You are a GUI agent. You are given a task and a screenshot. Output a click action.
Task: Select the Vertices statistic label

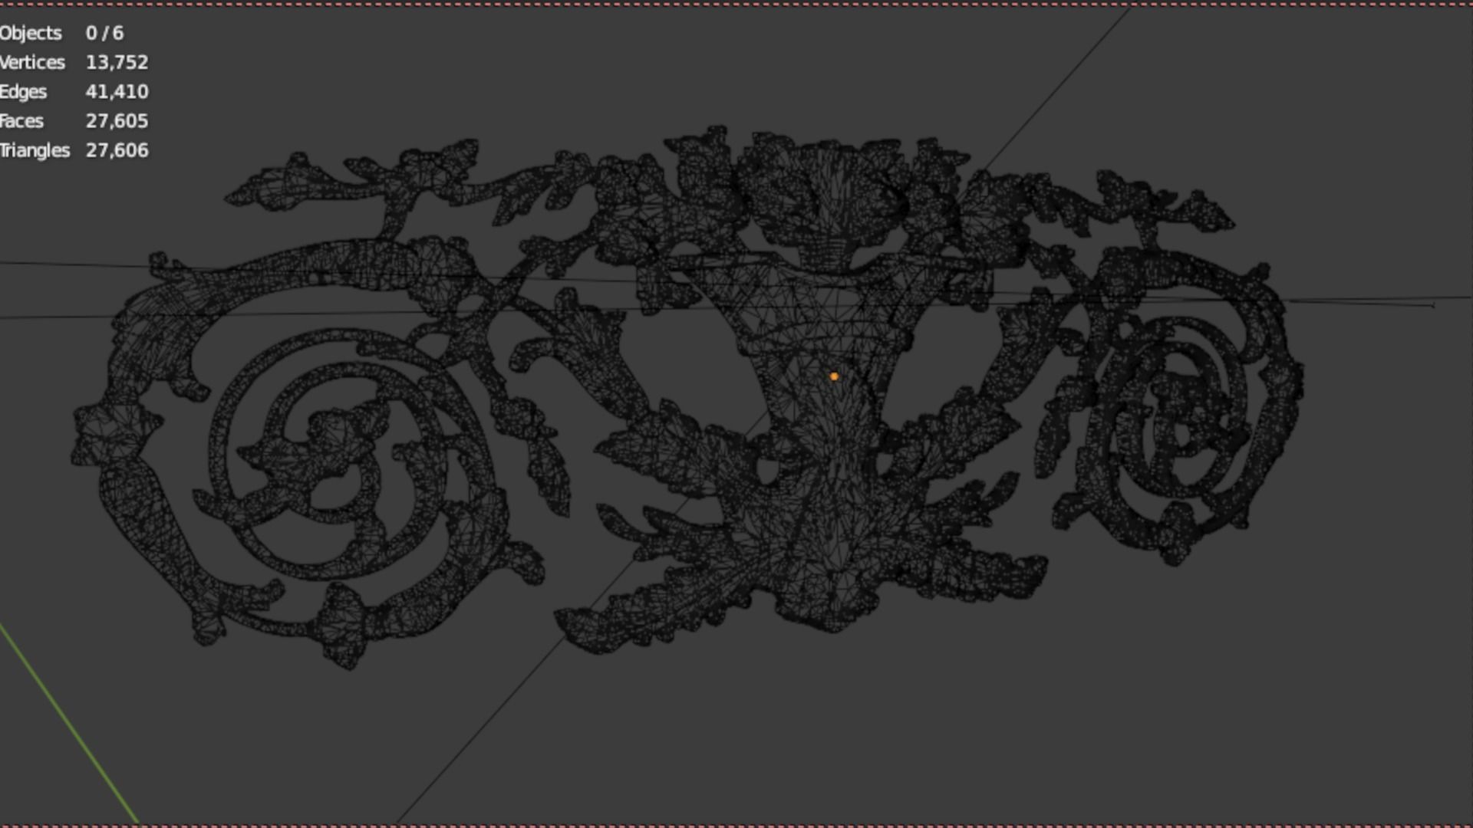click(x=32, y=62)
